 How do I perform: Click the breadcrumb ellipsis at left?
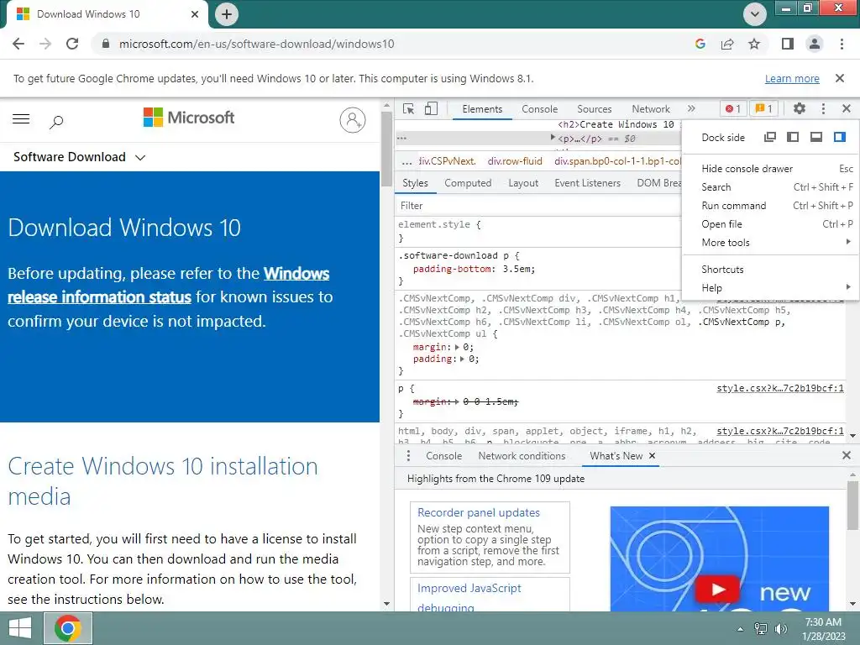(x=406, y=161)
